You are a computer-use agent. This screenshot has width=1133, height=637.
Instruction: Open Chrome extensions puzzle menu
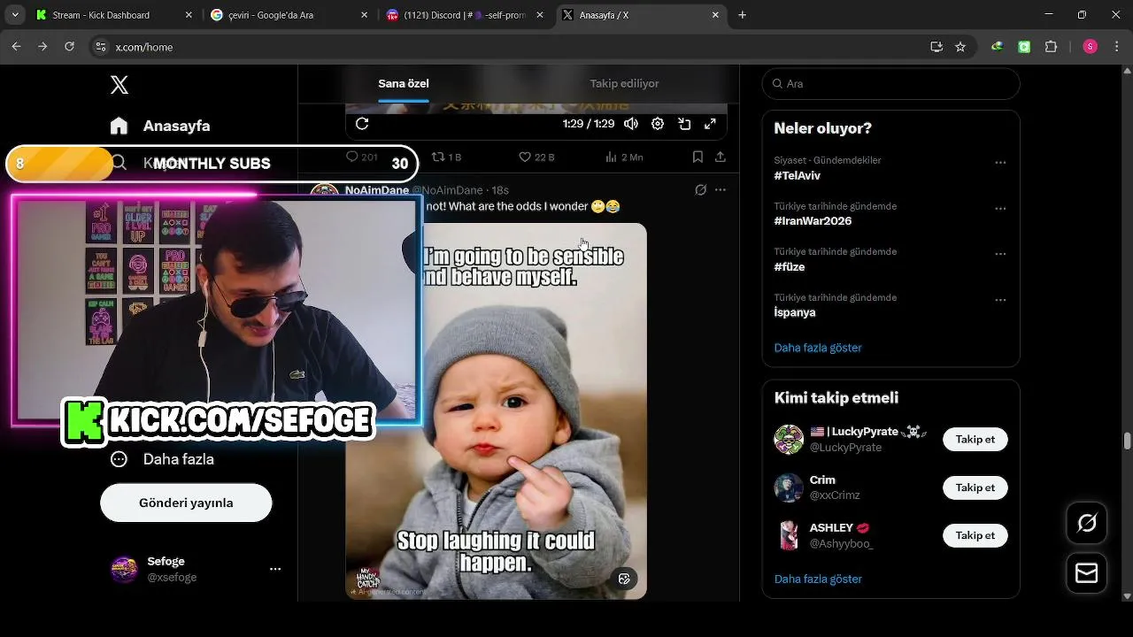click(x=1052, y=47)
